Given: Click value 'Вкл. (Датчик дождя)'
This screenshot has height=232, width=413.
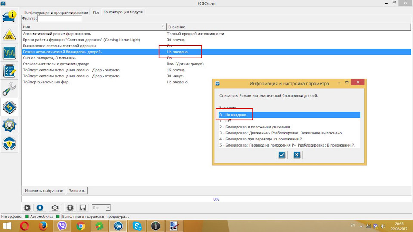Looking at the screenshot, I should [x=185, y=64].
